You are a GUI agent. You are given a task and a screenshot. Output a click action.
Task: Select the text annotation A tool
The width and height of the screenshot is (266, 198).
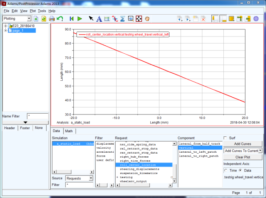pos(99,19)
